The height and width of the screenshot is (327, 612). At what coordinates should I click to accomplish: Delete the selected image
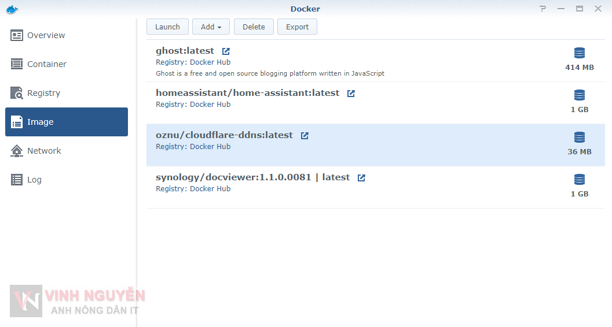click(x=254, y=27)
